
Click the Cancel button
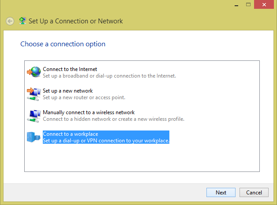click(254, 193)
